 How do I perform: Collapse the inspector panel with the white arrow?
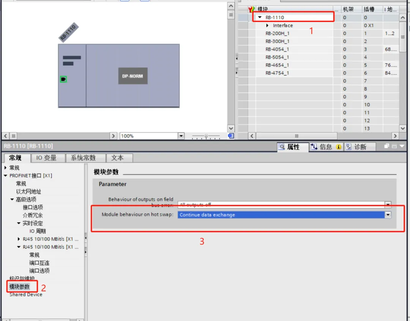(402, 146)
